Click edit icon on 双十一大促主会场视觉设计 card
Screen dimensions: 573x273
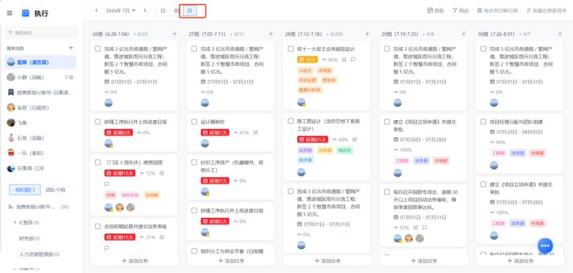click(344, 60)
